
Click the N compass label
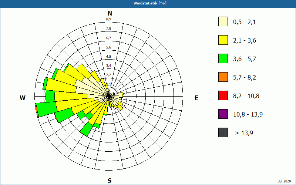click(x=110, y=13)
